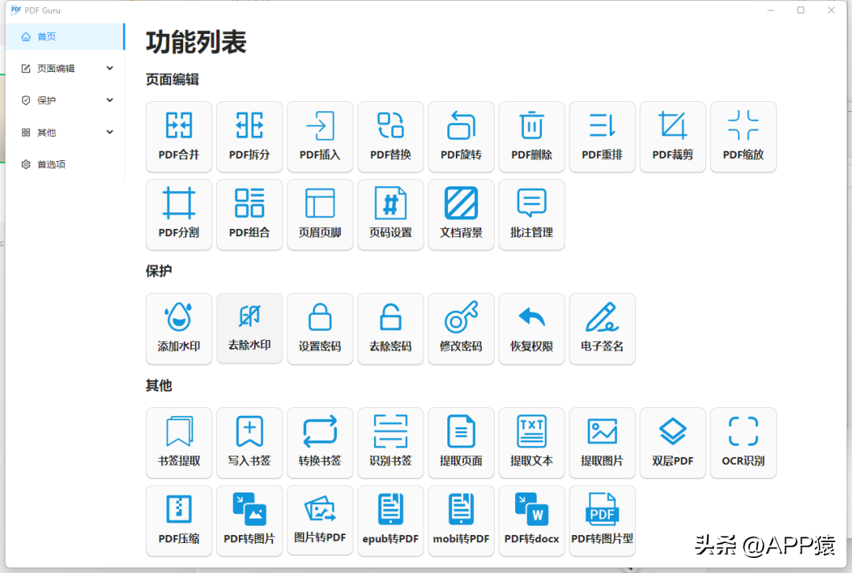Open the PDF转docx converter
This screenshot has height=573, width=852.
(x=532, y=521)
